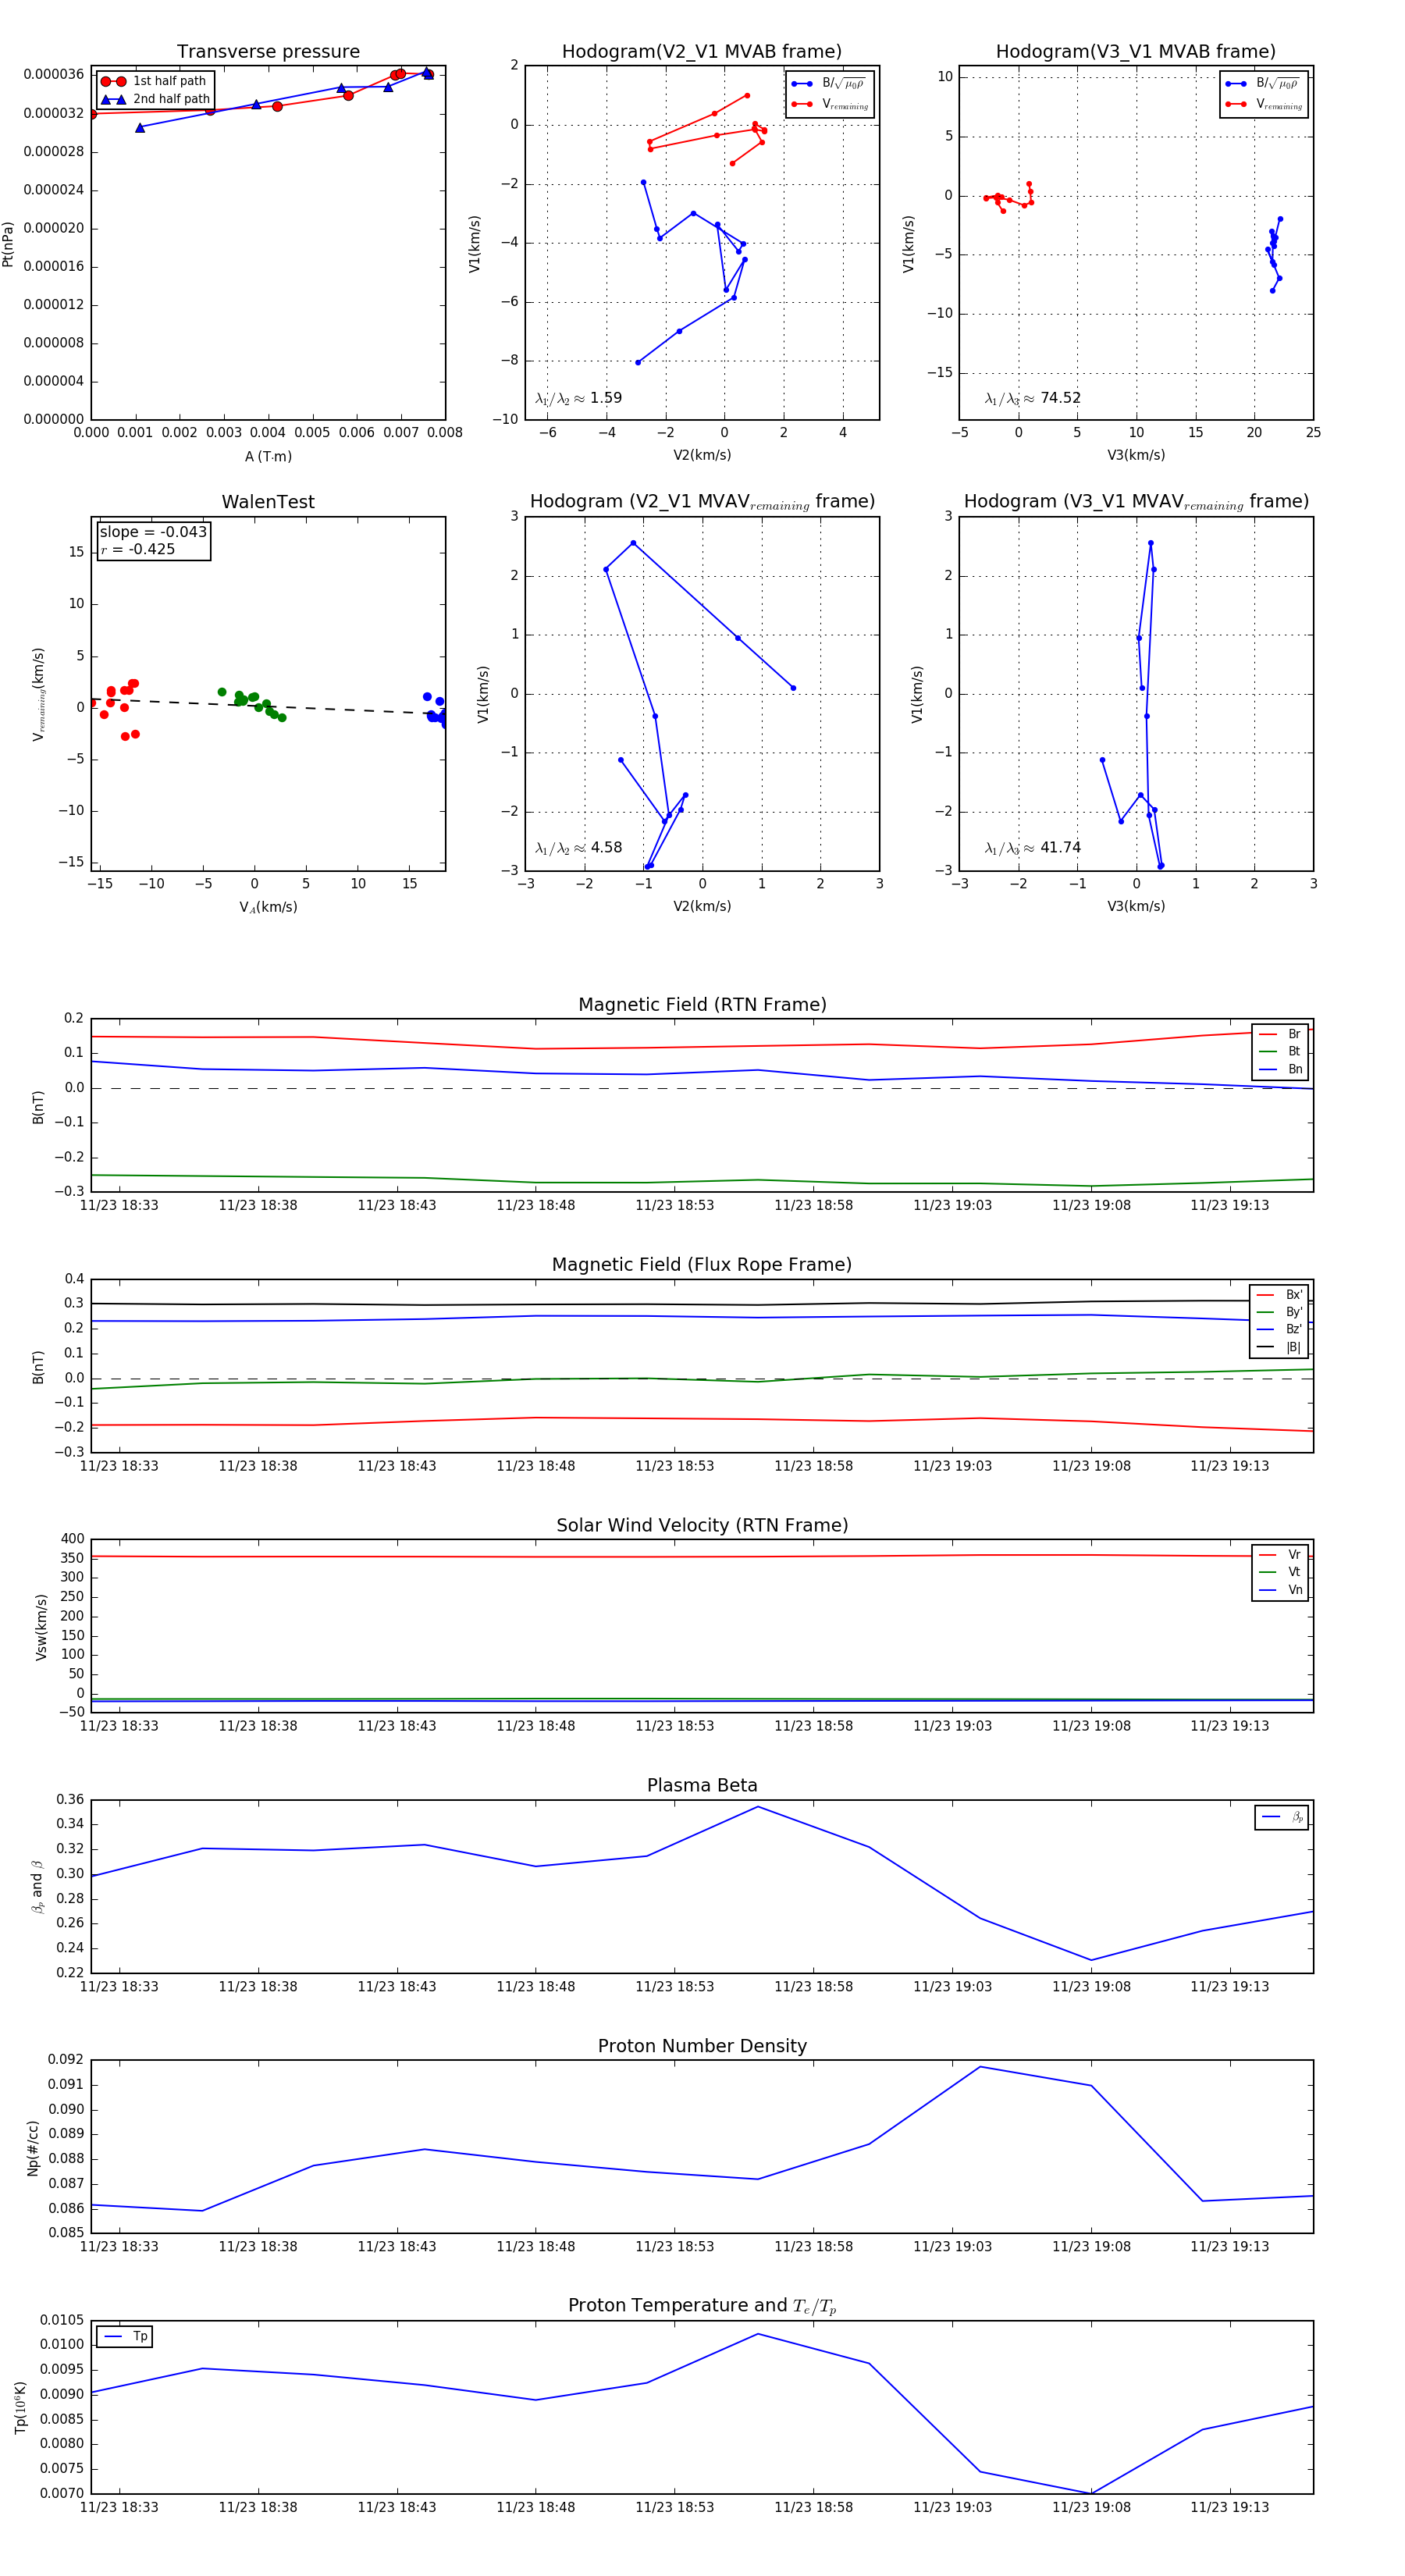Click the Tp minimum point at 19:08
1405x2576 pixels.
[x=1091, y=2494]
